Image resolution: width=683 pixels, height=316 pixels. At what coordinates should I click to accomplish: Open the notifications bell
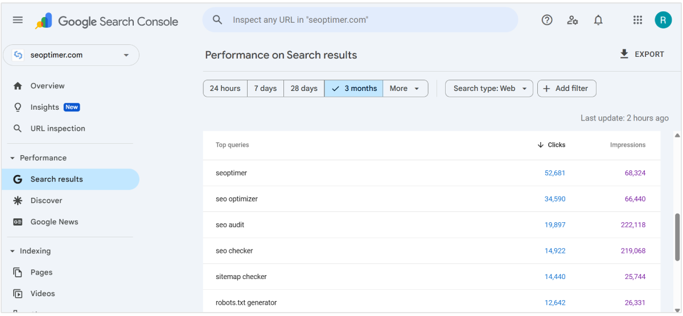598,20
